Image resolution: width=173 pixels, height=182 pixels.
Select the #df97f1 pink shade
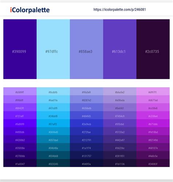pos(153,91)
